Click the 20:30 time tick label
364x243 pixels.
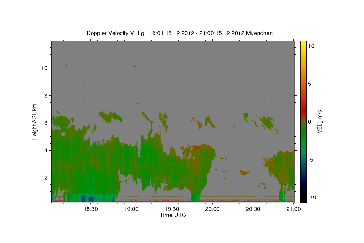tap(253, 209)
